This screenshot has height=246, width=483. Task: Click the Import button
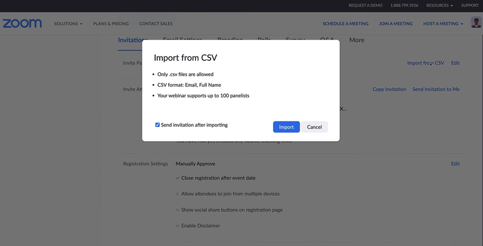point(286,127)
